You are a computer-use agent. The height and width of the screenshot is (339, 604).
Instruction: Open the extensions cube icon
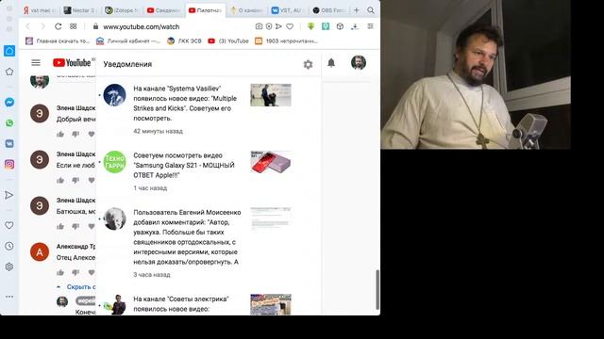[340, 26]
